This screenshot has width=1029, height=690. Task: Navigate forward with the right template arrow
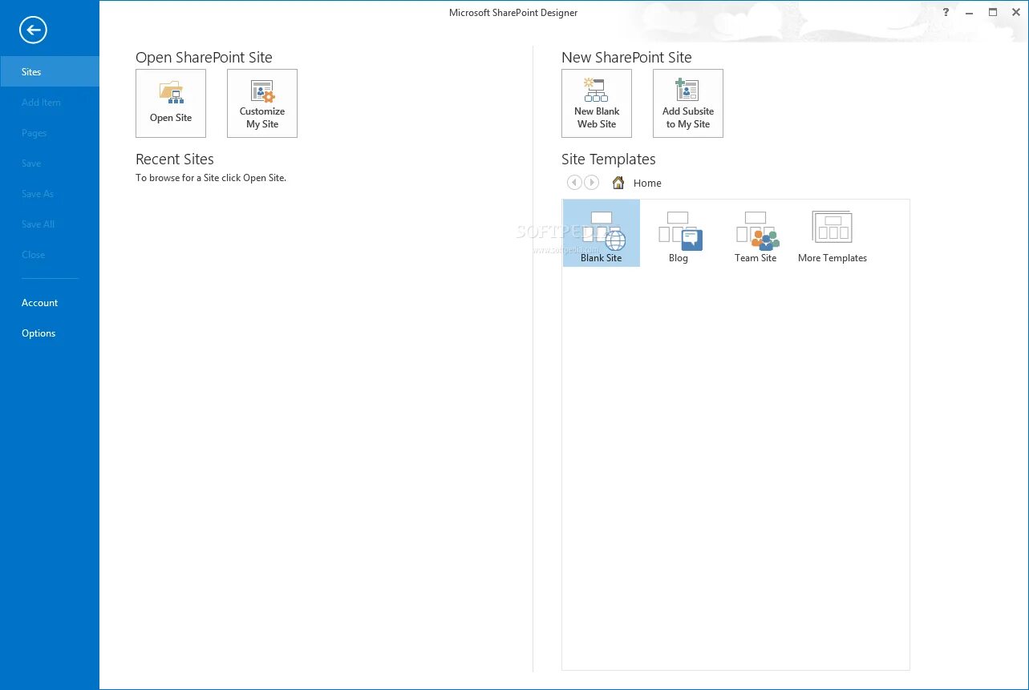tap(592, 183)
